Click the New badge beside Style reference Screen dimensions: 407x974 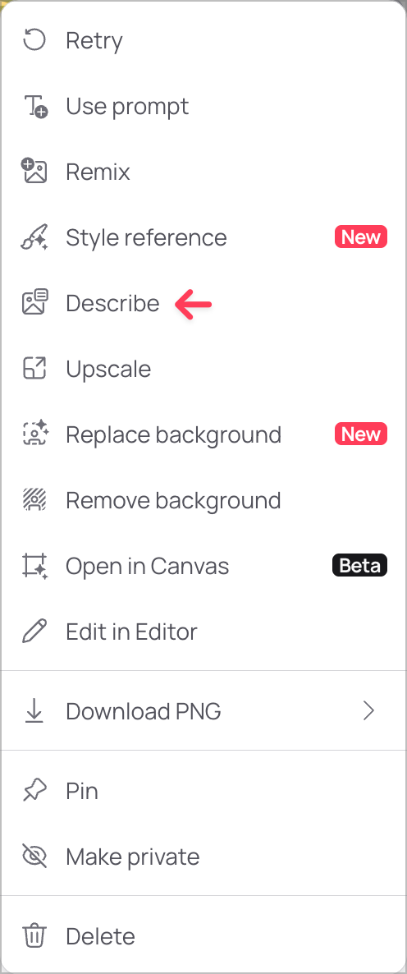(361, 237)
